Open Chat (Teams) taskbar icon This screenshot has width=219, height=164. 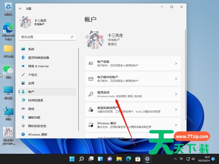109,159
